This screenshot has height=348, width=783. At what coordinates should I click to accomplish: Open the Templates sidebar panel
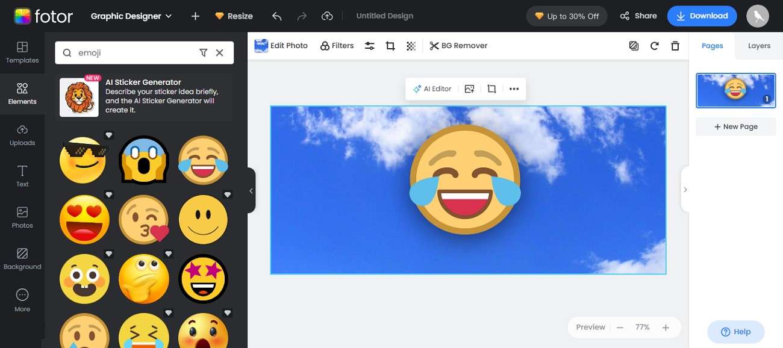click(x=22, y=53)
